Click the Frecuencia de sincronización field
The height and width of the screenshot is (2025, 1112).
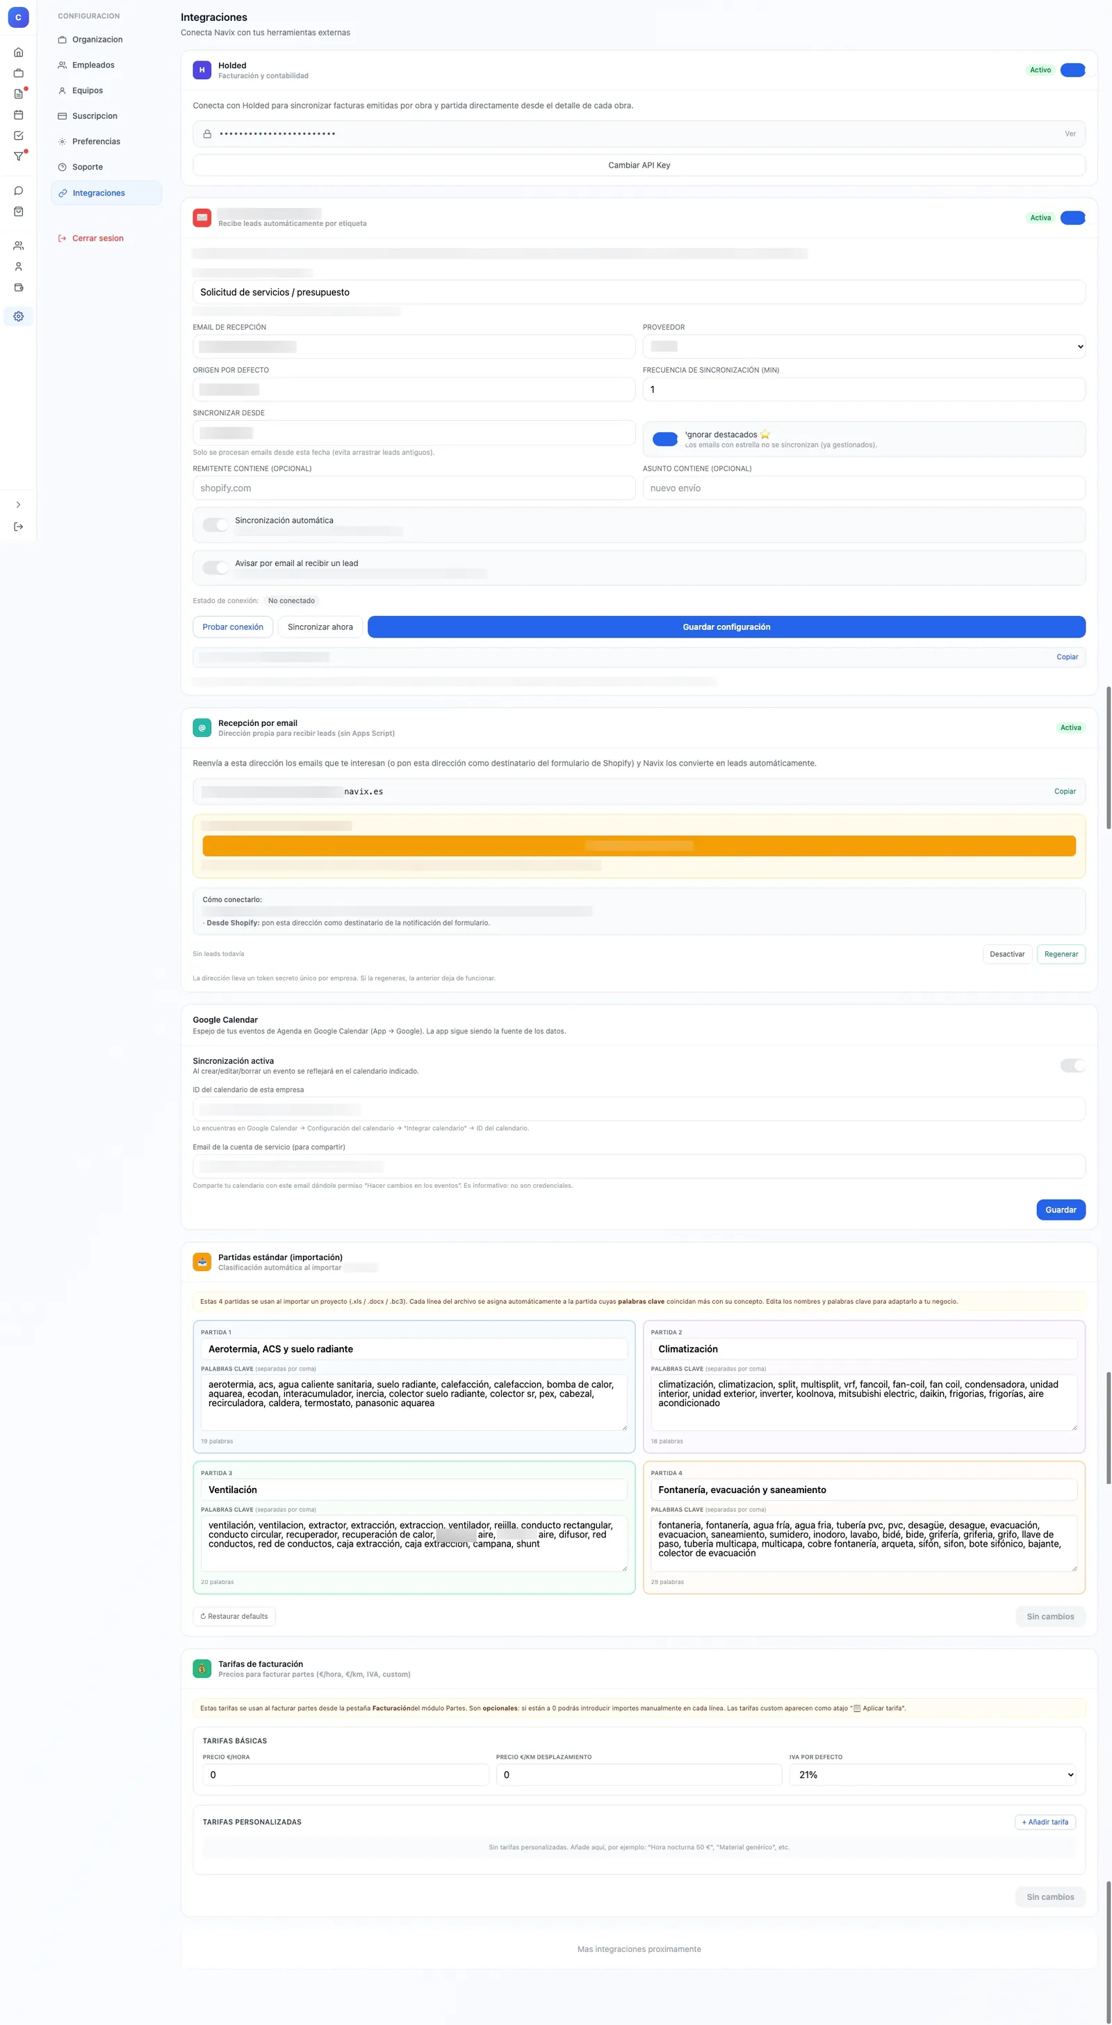(864, 390)
